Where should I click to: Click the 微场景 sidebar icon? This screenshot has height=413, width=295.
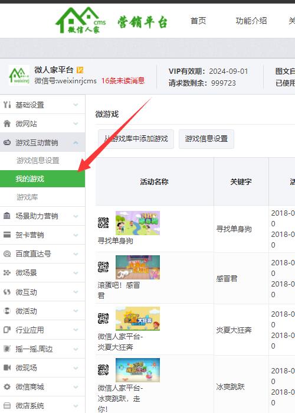click(x=7, y=272)
